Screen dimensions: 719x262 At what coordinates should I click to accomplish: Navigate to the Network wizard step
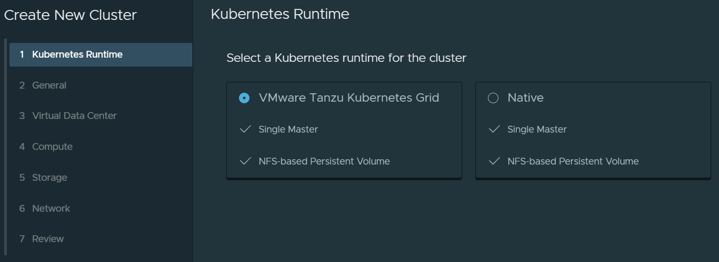click(x=51, y=209)
